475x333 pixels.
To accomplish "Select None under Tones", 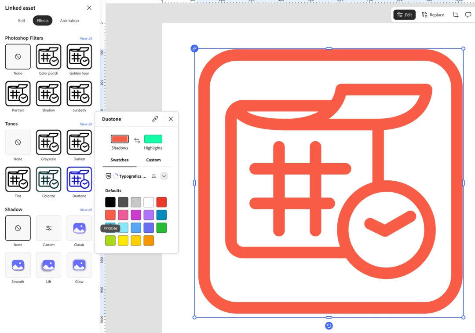I will pos(18,143).
